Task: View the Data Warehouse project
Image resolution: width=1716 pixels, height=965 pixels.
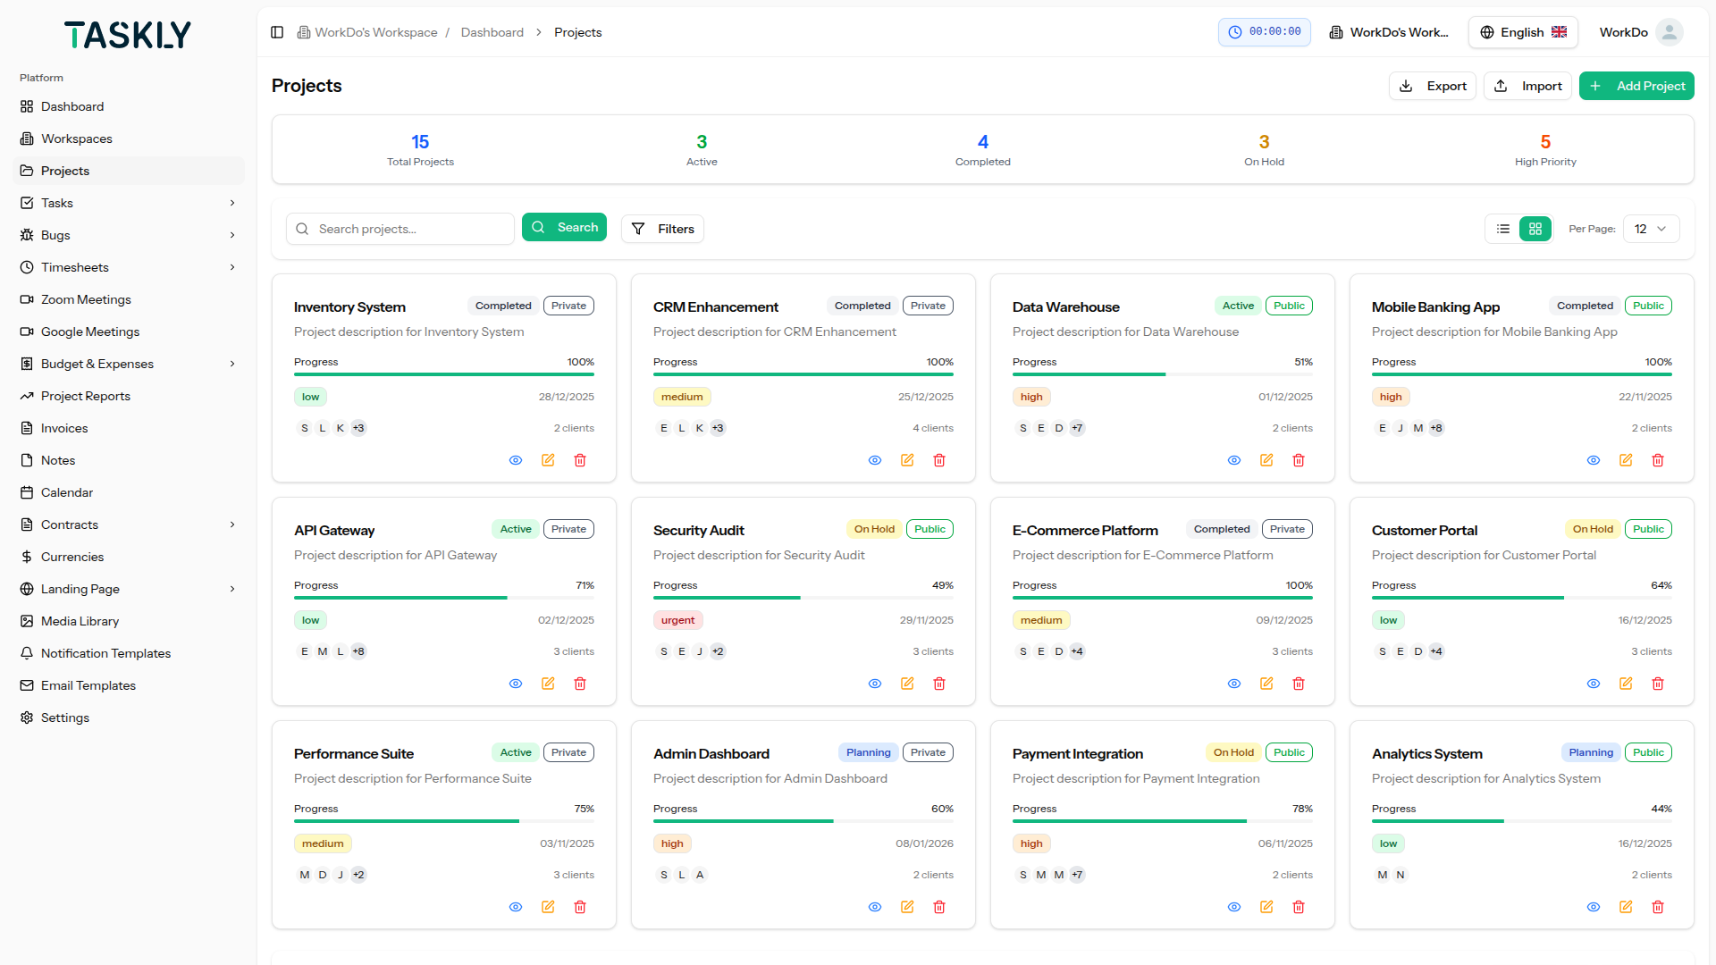Action: [x=1234, y=460]
